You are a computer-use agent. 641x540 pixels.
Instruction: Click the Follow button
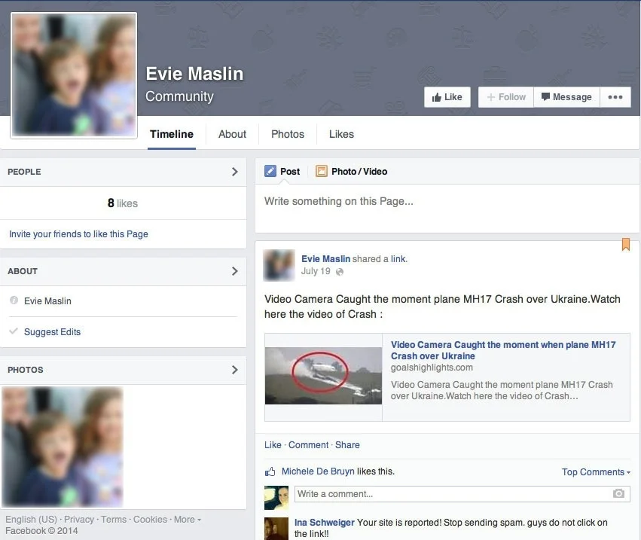506,97
